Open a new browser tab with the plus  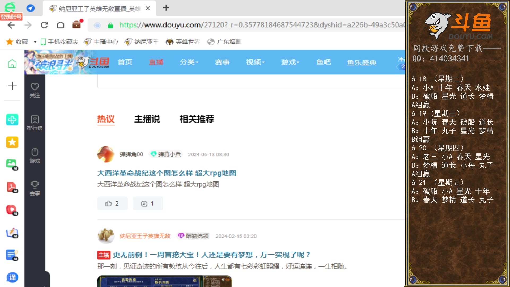[x=166, y=8]
